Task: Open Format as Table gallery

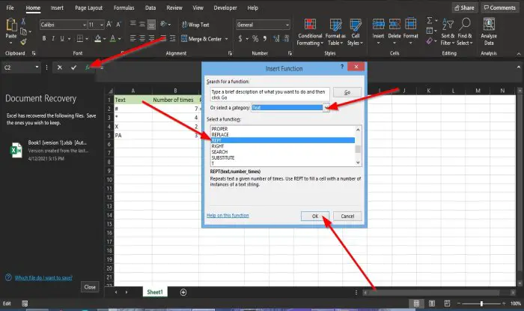Action: [335, 32]
